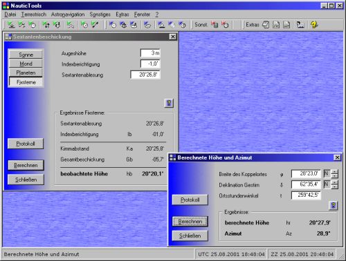Click the seventh blue toolbar icon with clock
346x261 pixels.
[x=182, y=25]
